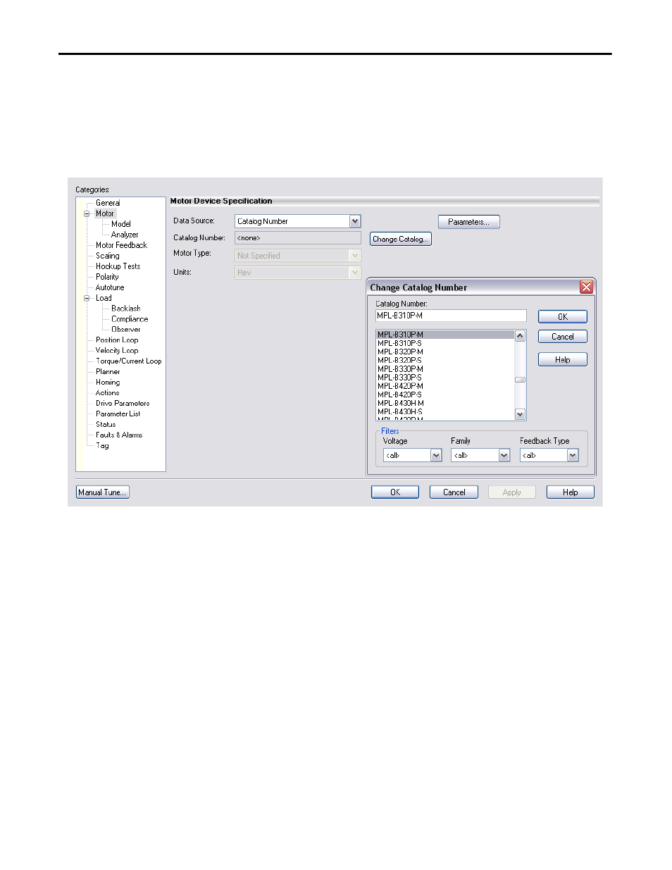Select MPL-B310P-M in the catalog list
672x870 pixels.
[445, 335]
